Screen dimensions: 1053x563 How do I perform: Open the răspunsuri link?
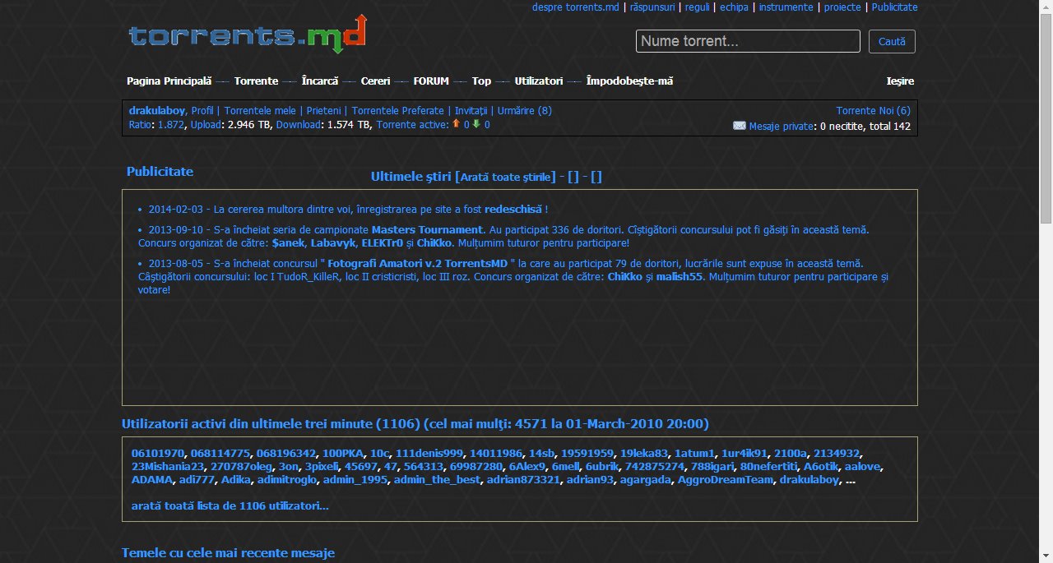click(652, 7)
